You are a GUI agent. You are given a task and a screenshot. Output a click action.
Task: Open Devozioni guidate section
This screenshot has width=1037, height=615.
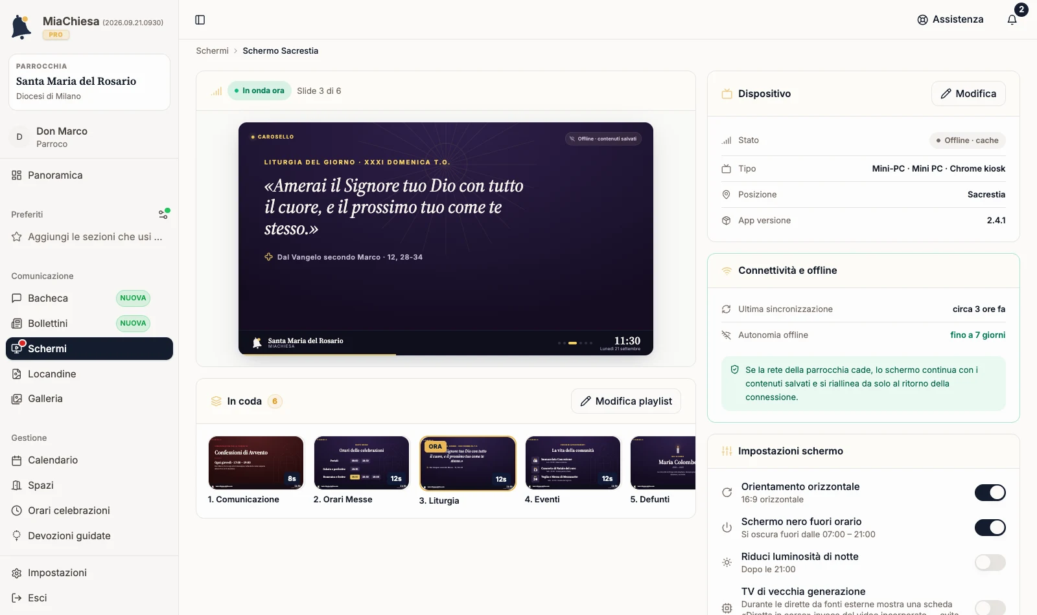point(89,536)
